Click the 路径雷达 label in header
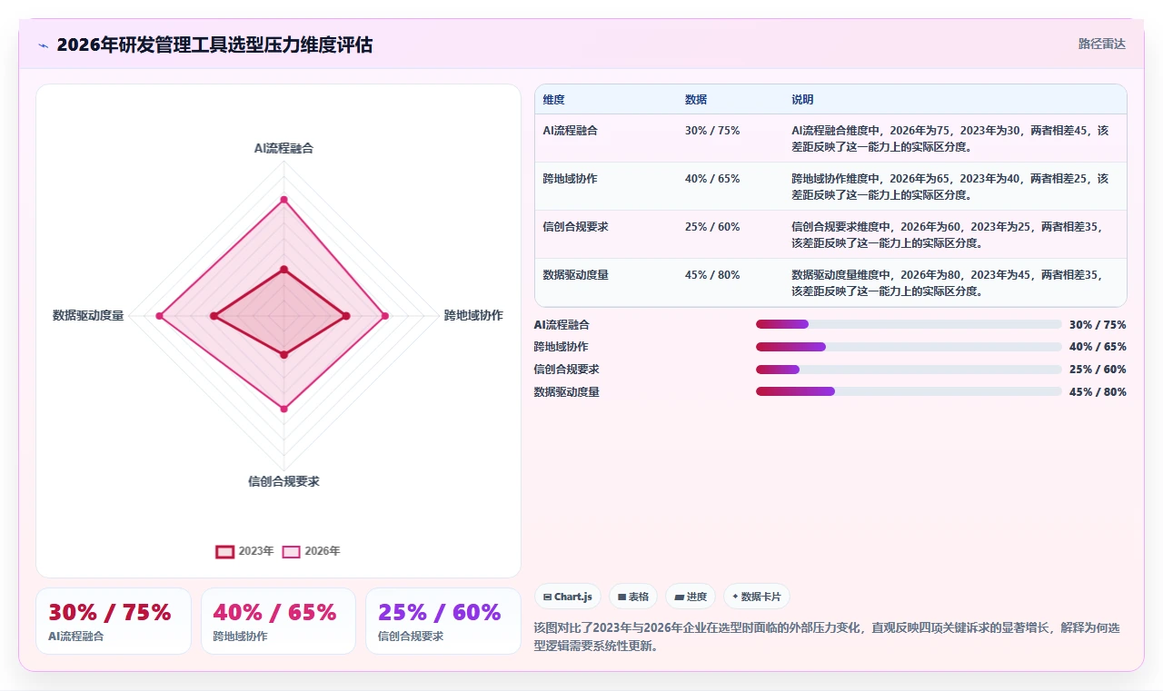This screenshot has height=691, width=1163. tap(1102, 44)
